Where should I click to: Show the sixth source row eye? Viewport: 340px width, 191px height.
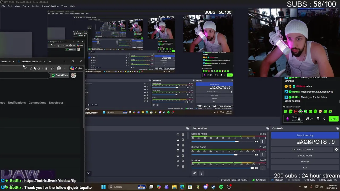pos(178,161)
